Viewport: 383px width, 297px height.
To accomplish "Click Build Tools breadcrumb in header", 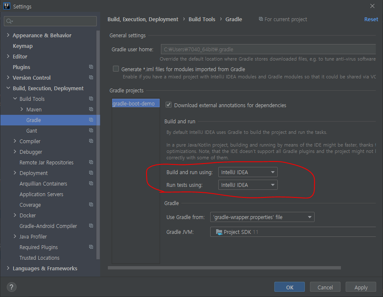I will tap(202, 19).
